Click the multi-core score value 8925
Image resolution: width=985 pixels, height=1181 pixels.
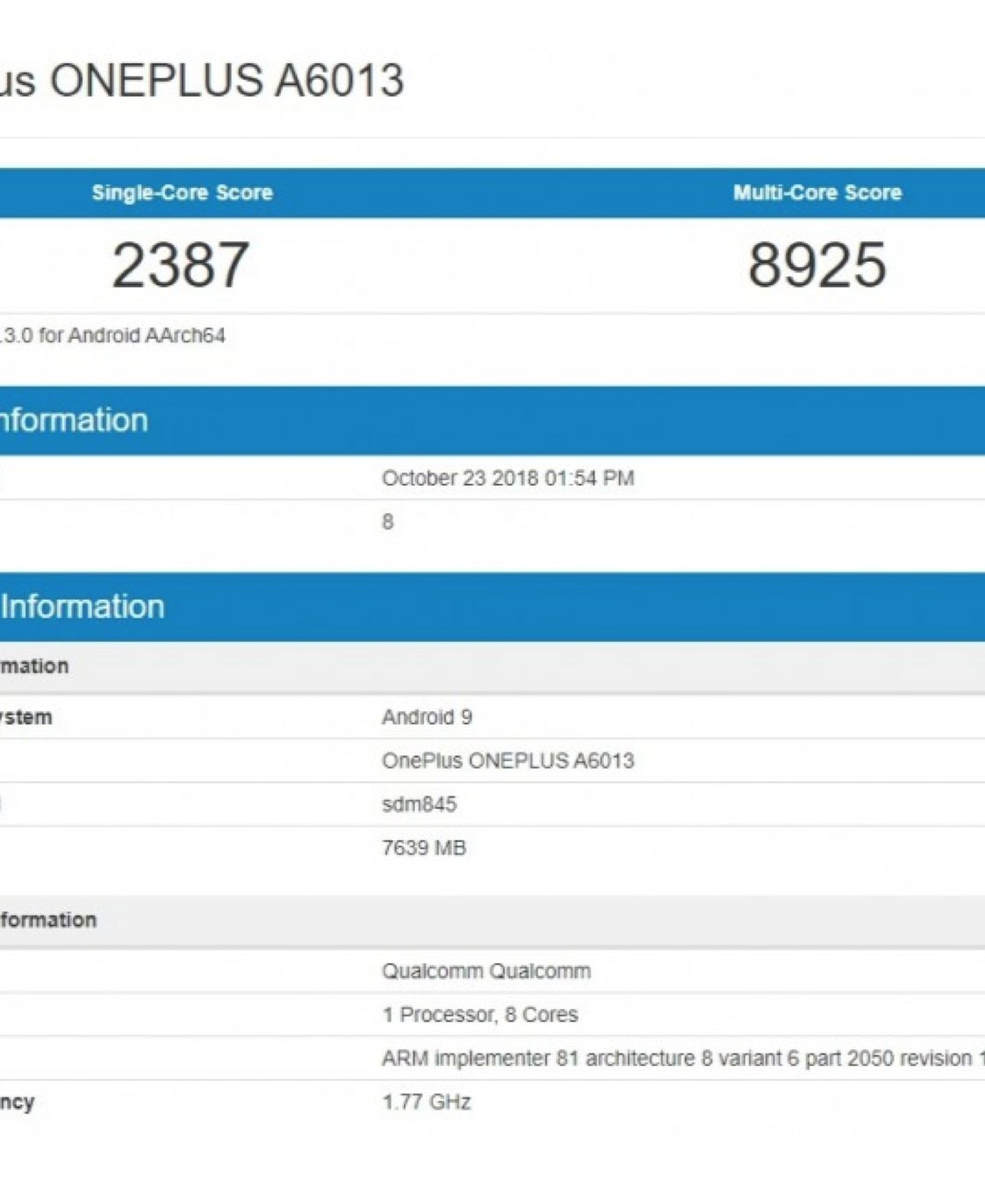point(816,265)
